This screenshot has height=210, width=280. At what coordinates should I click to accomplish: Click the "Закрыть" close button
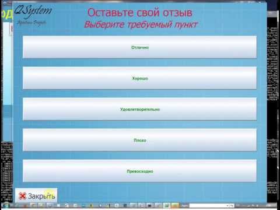(x=36, y=195)
